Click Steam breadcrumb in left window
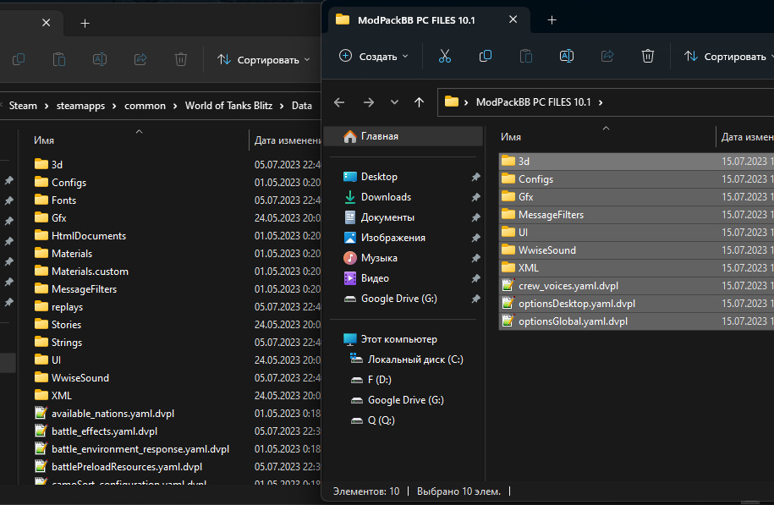Image resolution: width=774 pixels, height=505 pixels. [x=23, y=106]
